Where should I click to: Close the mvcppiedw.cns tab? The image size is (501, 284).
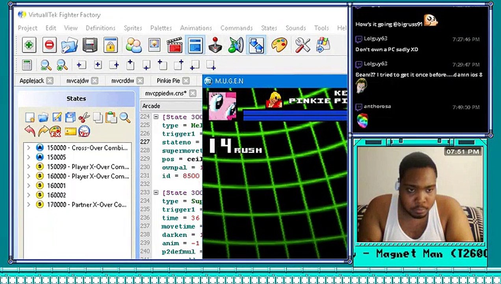click(x=193, y=93)
